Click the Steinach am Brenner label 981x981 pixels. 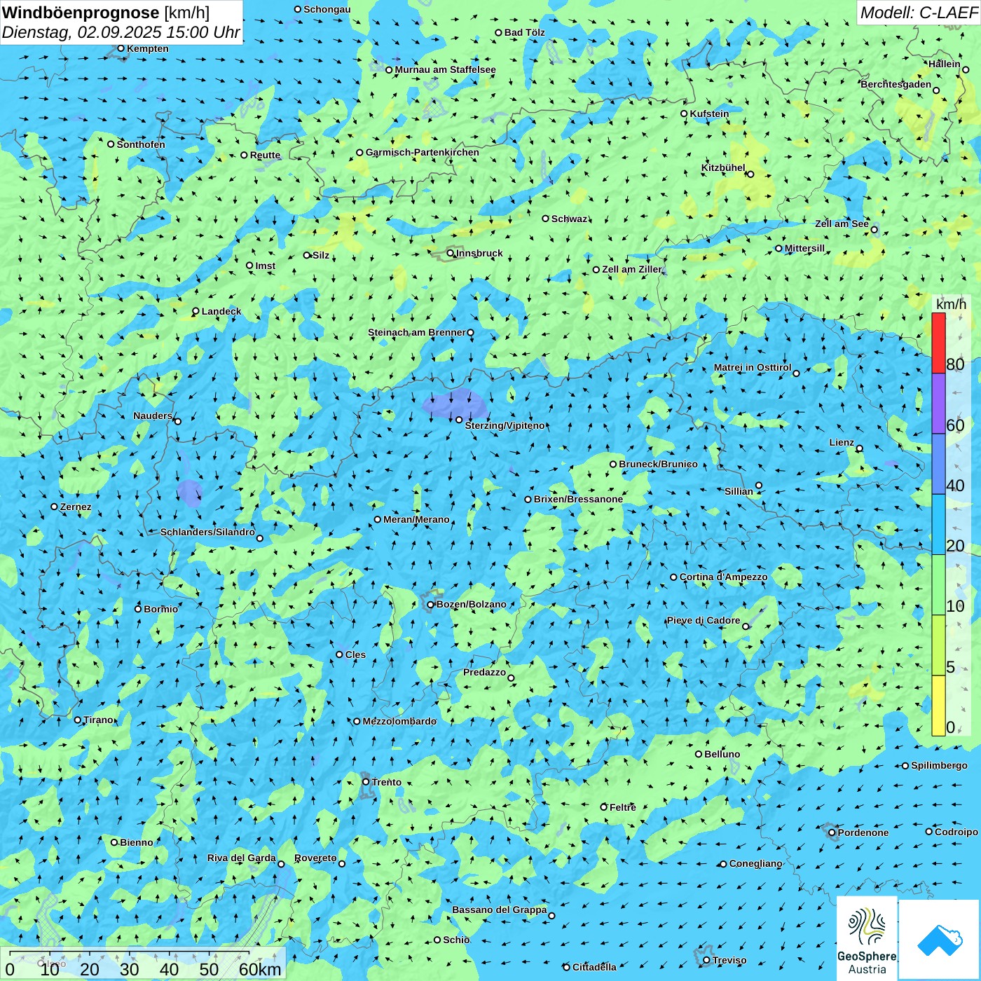417,332
